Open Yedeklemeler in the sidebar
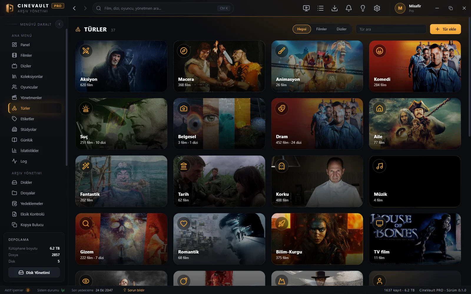Screen dimensions: 471x294 (35, 203)
